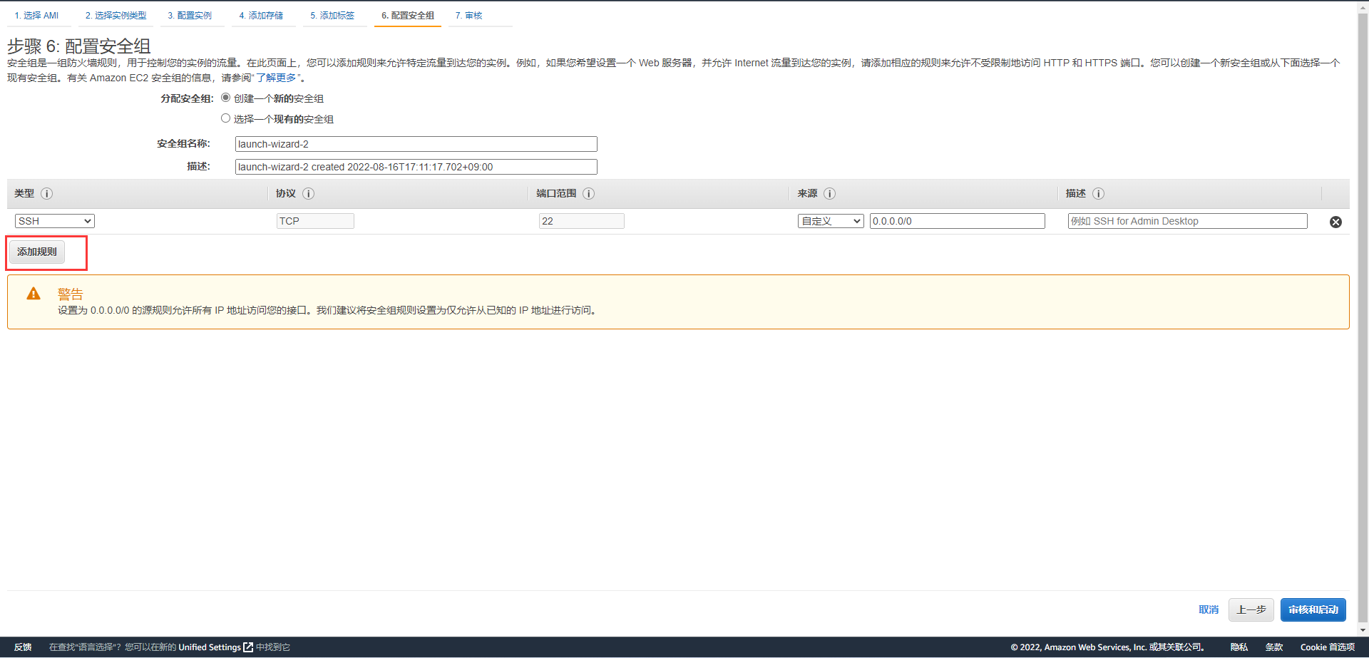Click info icon beside 描述 column header

click(1098, 193)
